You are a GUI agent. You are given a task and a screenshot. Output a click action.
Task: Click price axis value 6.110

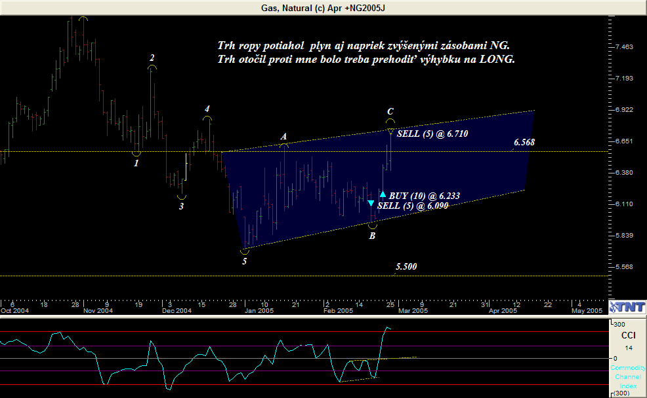pos(624,204)
